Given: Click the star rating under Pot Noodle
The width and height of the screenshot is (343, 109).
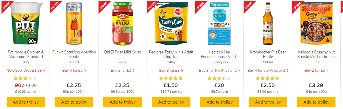Looking at the screenshot, I should click(x=26, y=78).
